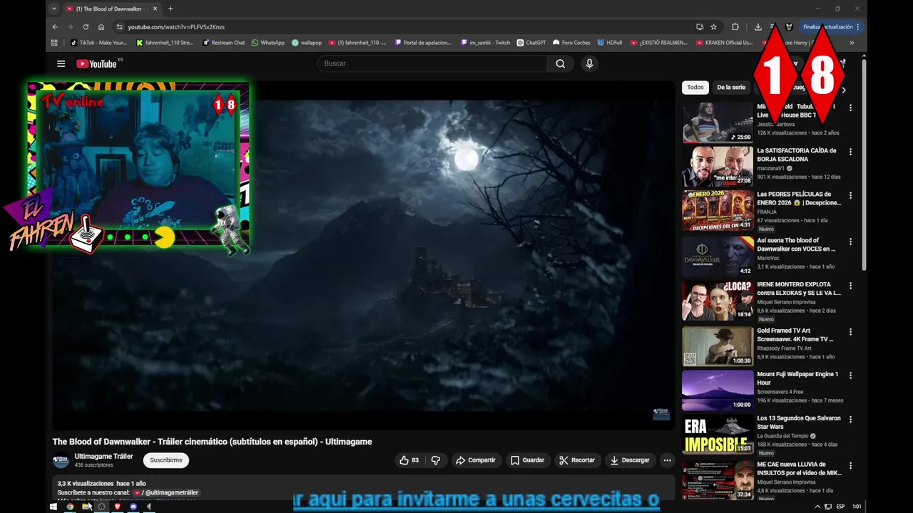Share video with Compartir button
This screenshot has width=913, height=513.
point(476,460)
